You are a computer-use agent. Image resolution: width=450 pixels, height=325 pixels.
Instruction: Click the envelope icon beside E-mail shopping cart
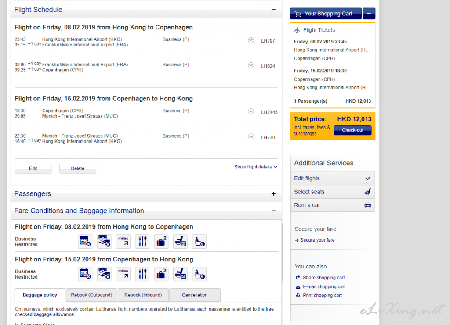tap(298, 287)
